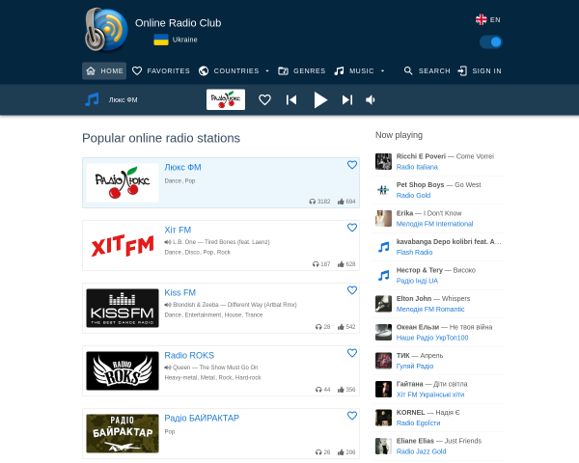Click the ХІТ FM red logo
This screenshot has width=579, height=463.
point(123,246)
